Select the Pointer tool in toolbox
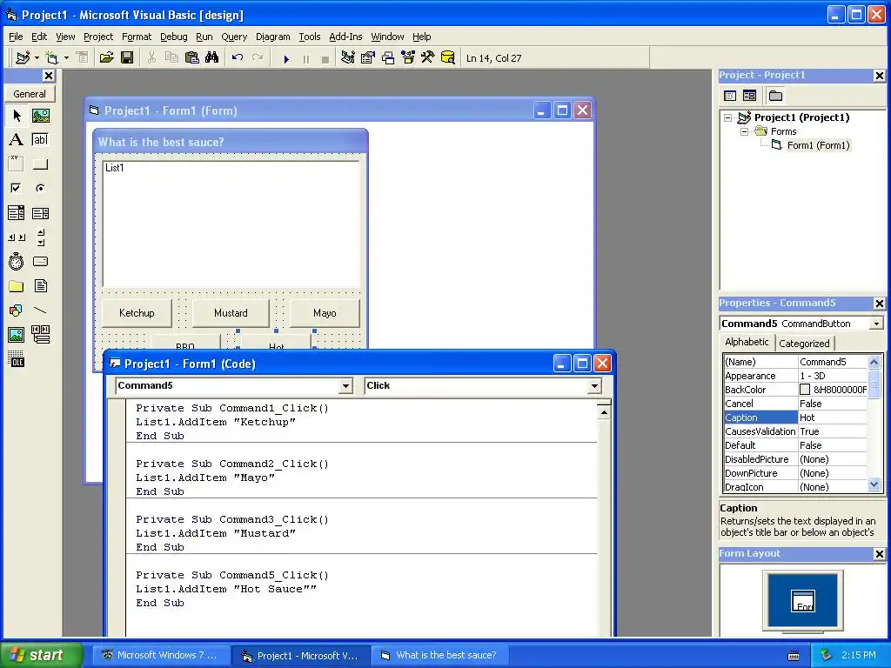 17,116
